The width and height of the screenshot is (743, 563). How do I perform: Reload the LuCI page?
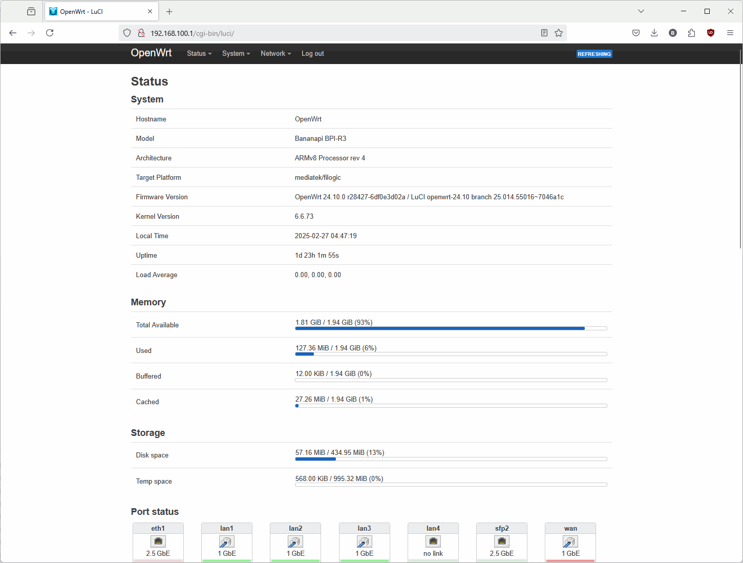click(50, 33)
